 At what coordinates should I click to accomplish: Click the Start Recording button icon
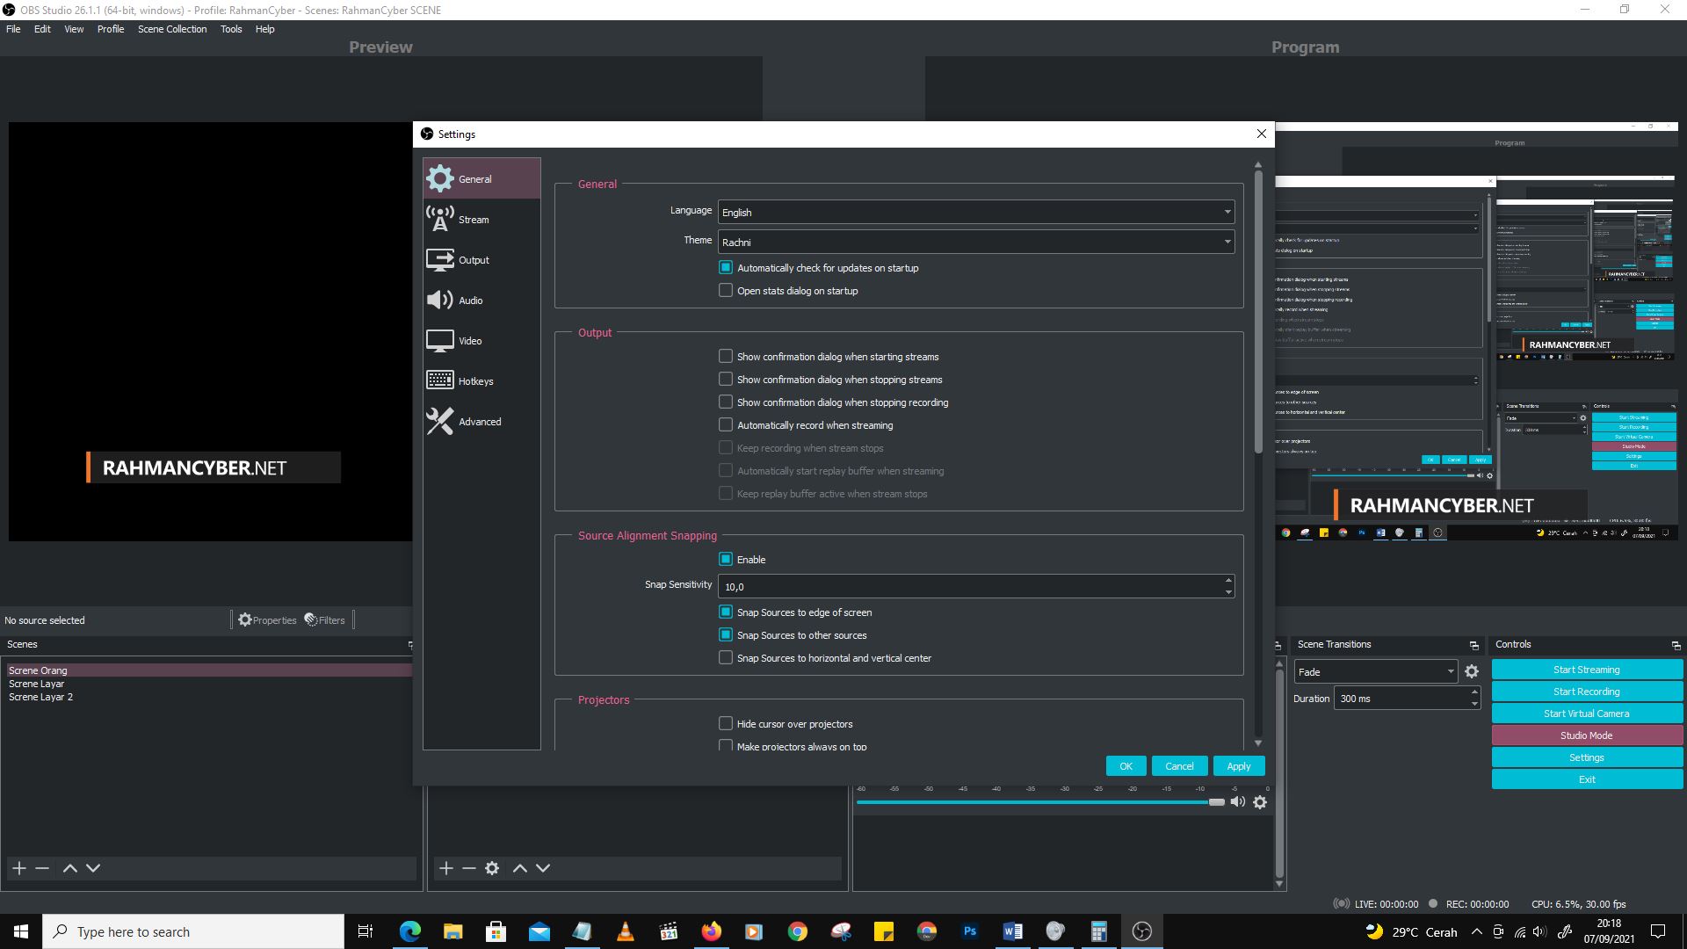[x=1585, y=692]
